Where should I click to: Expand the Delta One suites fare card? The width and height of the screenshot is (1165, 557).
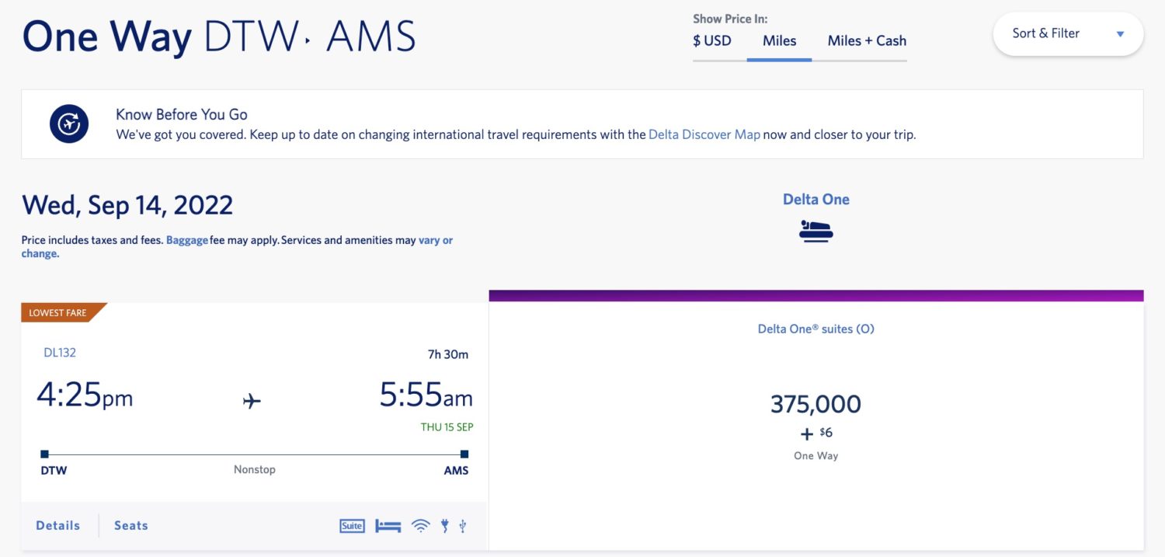click(x=815, y=404)
